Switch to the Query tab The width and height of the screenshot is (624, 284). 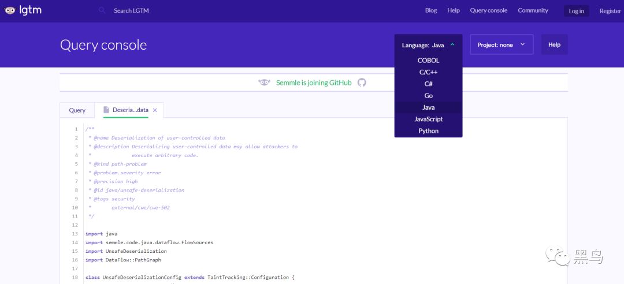(77, 110)
